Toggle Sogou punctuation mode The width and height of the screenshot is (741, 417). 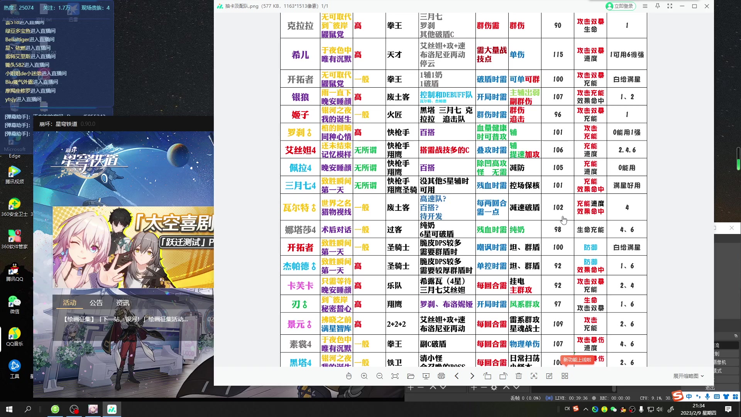tap(698, 397)
